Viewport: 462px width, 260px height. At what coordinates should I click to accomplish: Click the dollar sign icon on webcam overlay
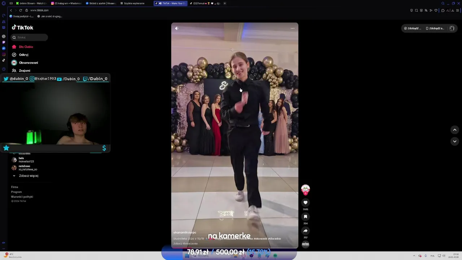coord(104,148)
